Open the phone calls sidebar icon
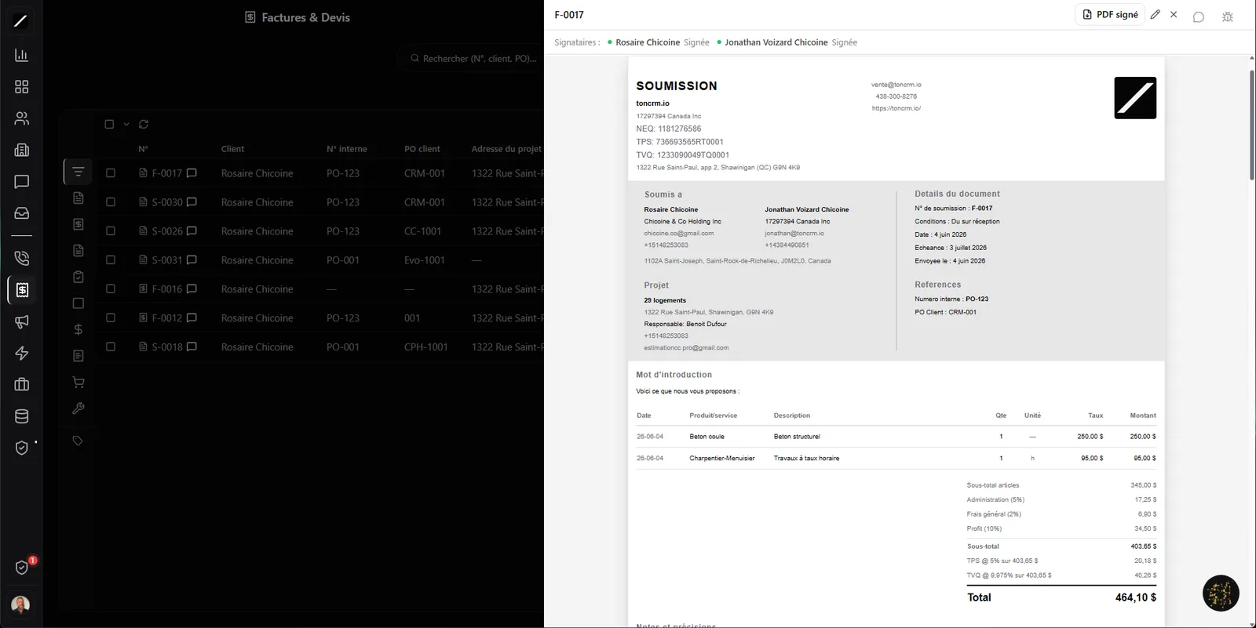This screenshot has height=628, width=1256. click(21, 258)
